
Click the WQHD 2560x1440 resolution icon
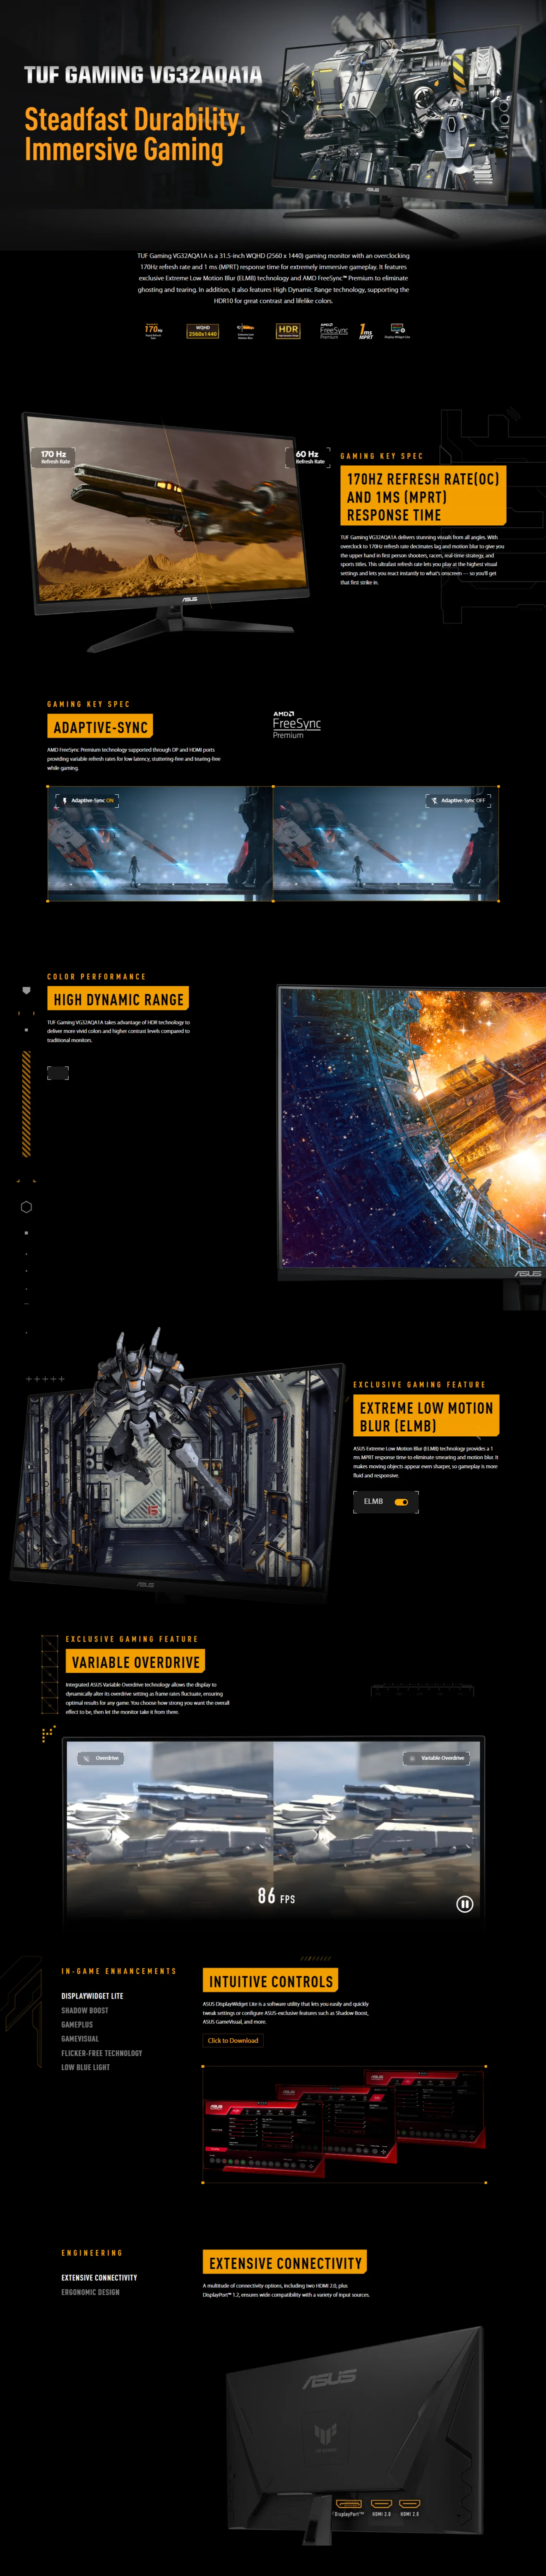[203, 331]
